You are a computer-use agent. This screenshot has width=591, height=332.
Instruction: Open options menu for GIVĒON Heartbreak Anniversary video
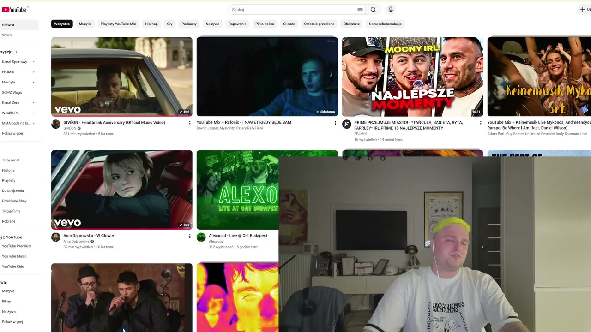click(190, 123)
